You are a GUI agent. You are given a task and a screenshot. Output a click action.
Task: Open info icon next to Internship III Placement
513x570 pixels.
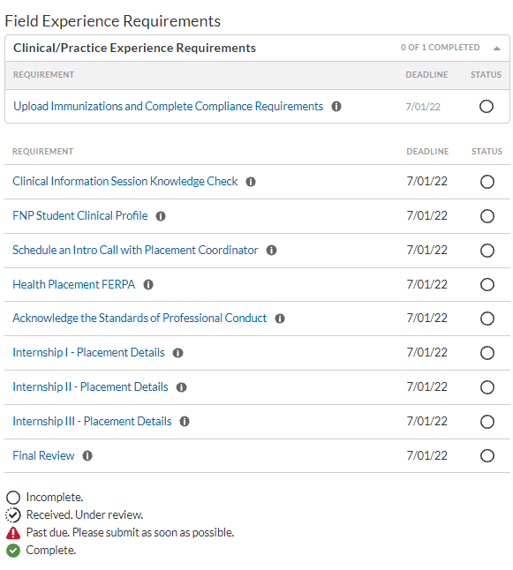[x=185, y=421]
